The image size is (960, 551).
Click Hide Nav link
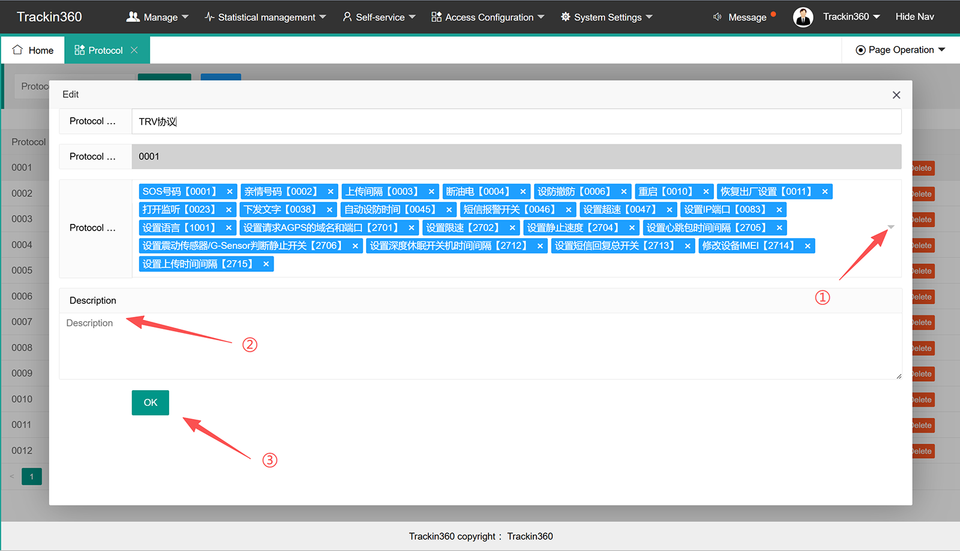click(x=914, y=17)
